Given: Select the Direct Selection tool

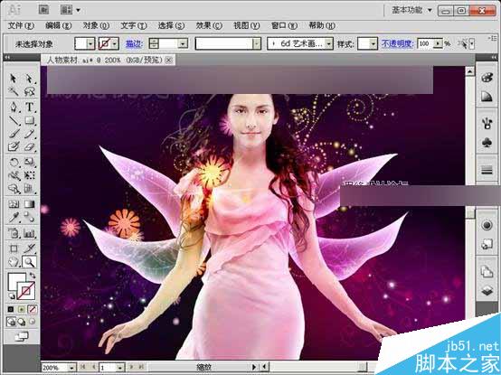Looking at the screenshot, I should [29, 79].
